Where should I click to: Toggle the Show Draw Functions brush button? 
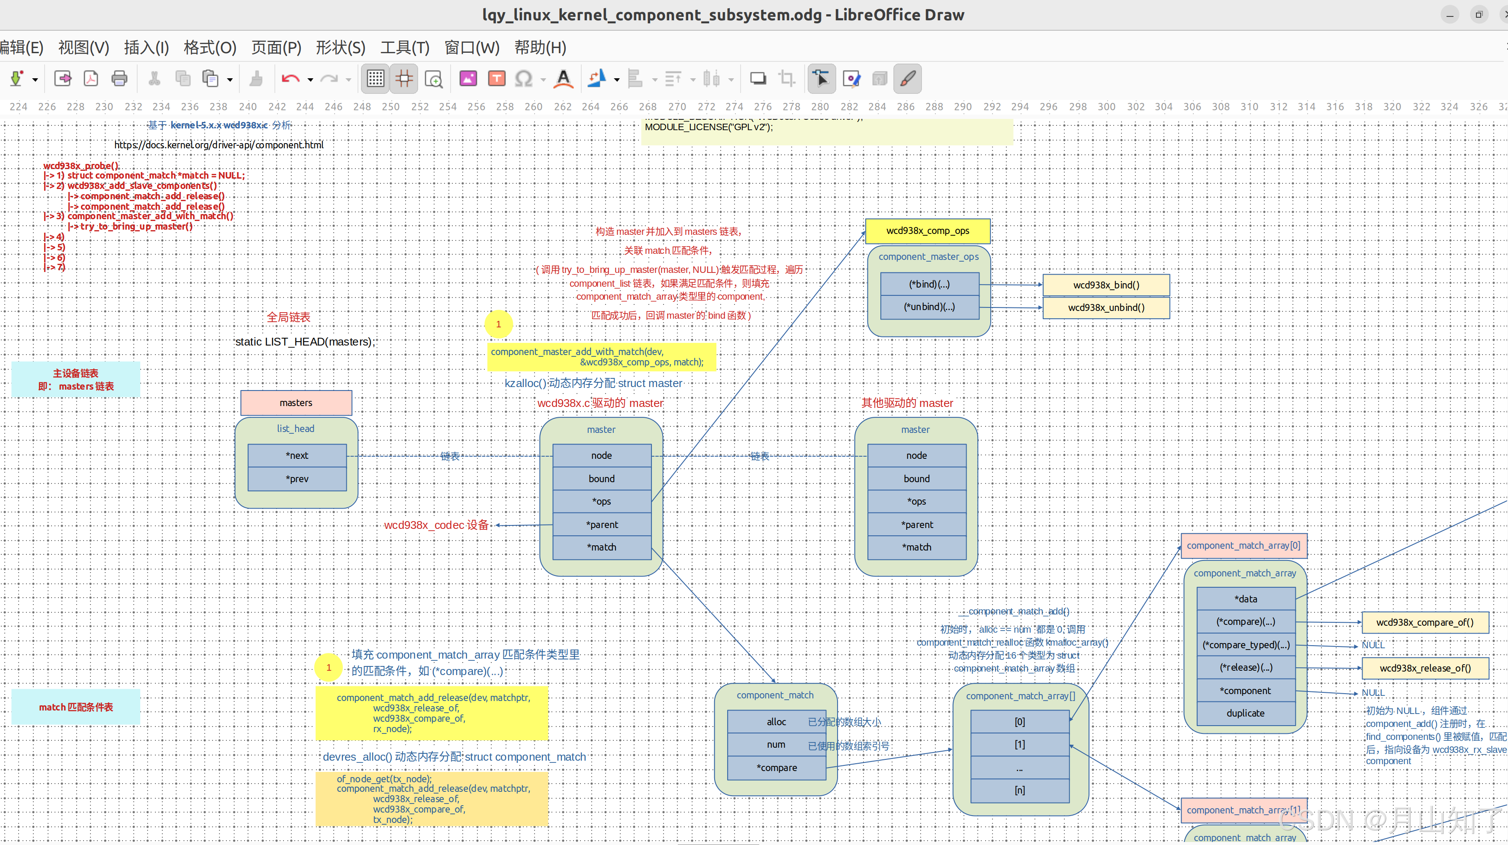point(907,79)
